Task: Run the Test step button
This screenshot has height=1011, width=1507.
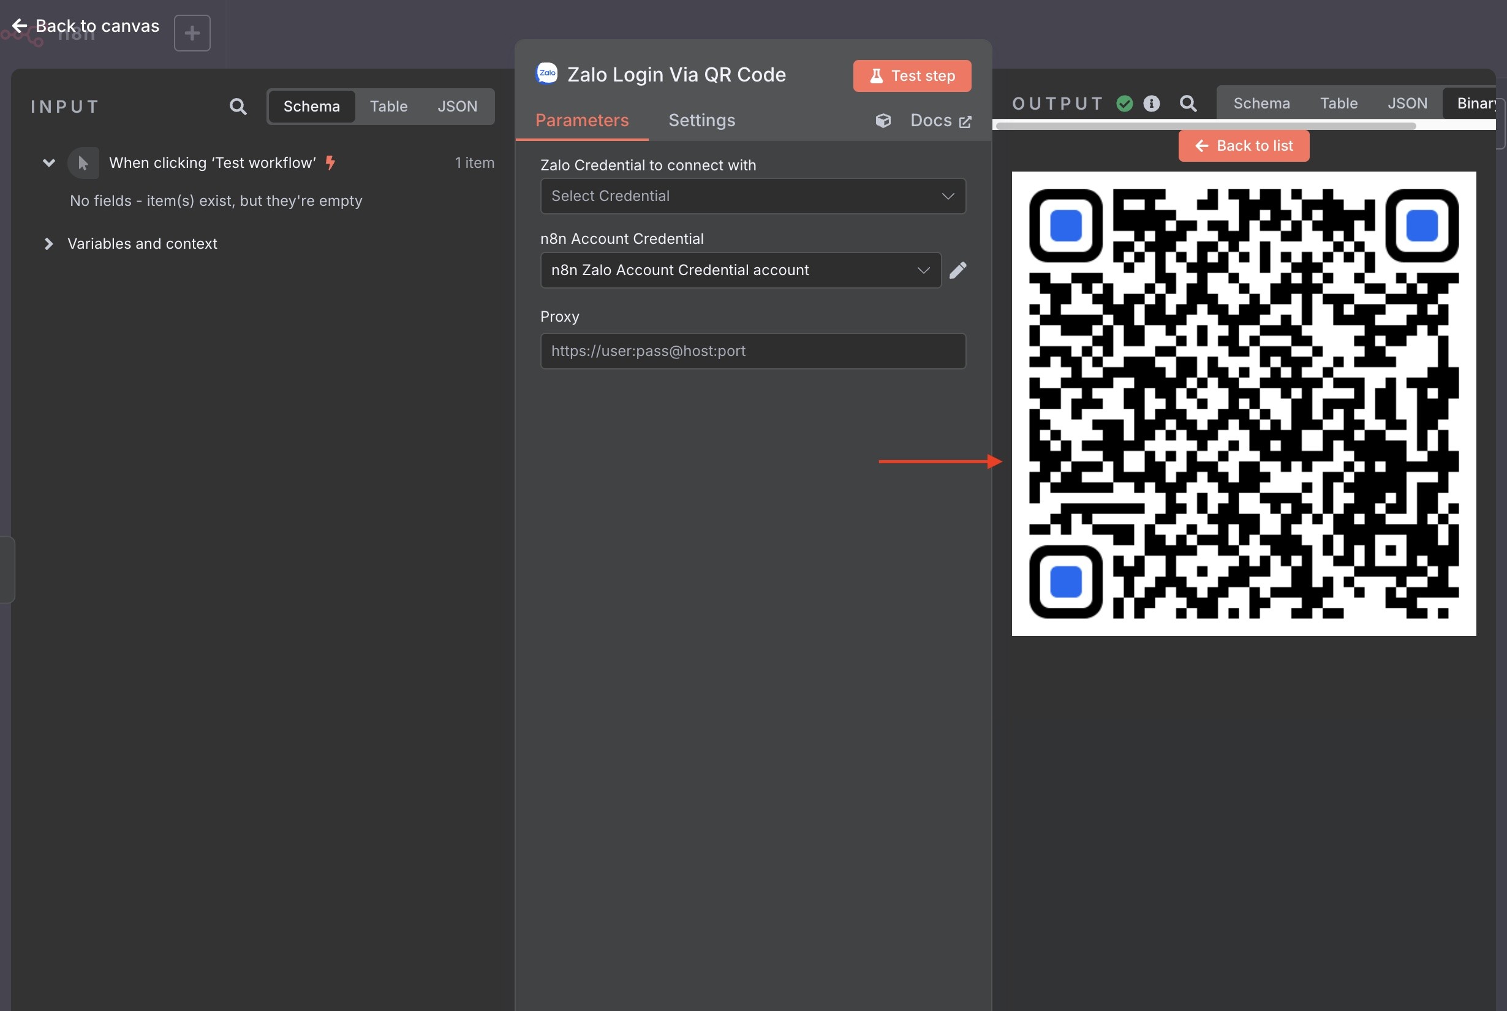Action: [x=912, y=76]
